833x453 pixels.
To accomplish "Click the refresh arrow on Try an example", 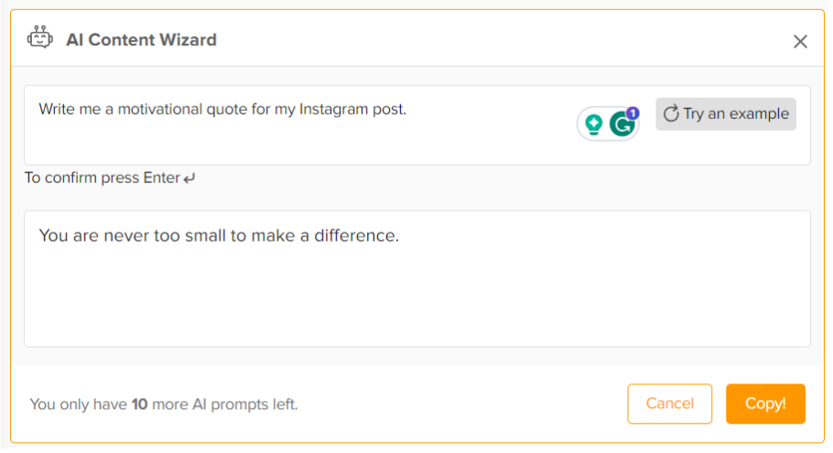I will click(x=671, y=113).
